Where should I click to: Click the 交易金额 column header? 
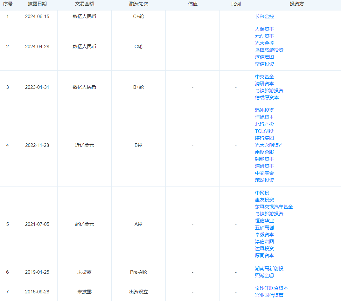(x=84, y=4)
